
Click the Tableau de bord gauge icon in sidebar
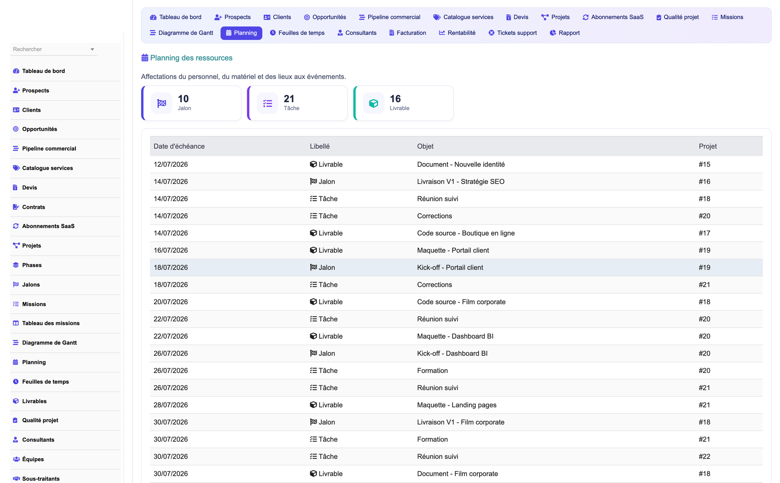click(16, 71)
